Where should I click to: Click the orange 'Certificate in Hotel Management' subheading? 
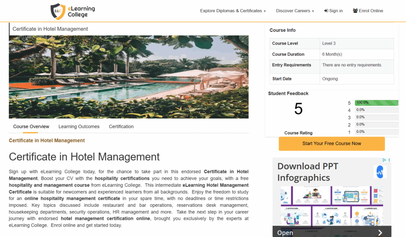tap(47, 140)
